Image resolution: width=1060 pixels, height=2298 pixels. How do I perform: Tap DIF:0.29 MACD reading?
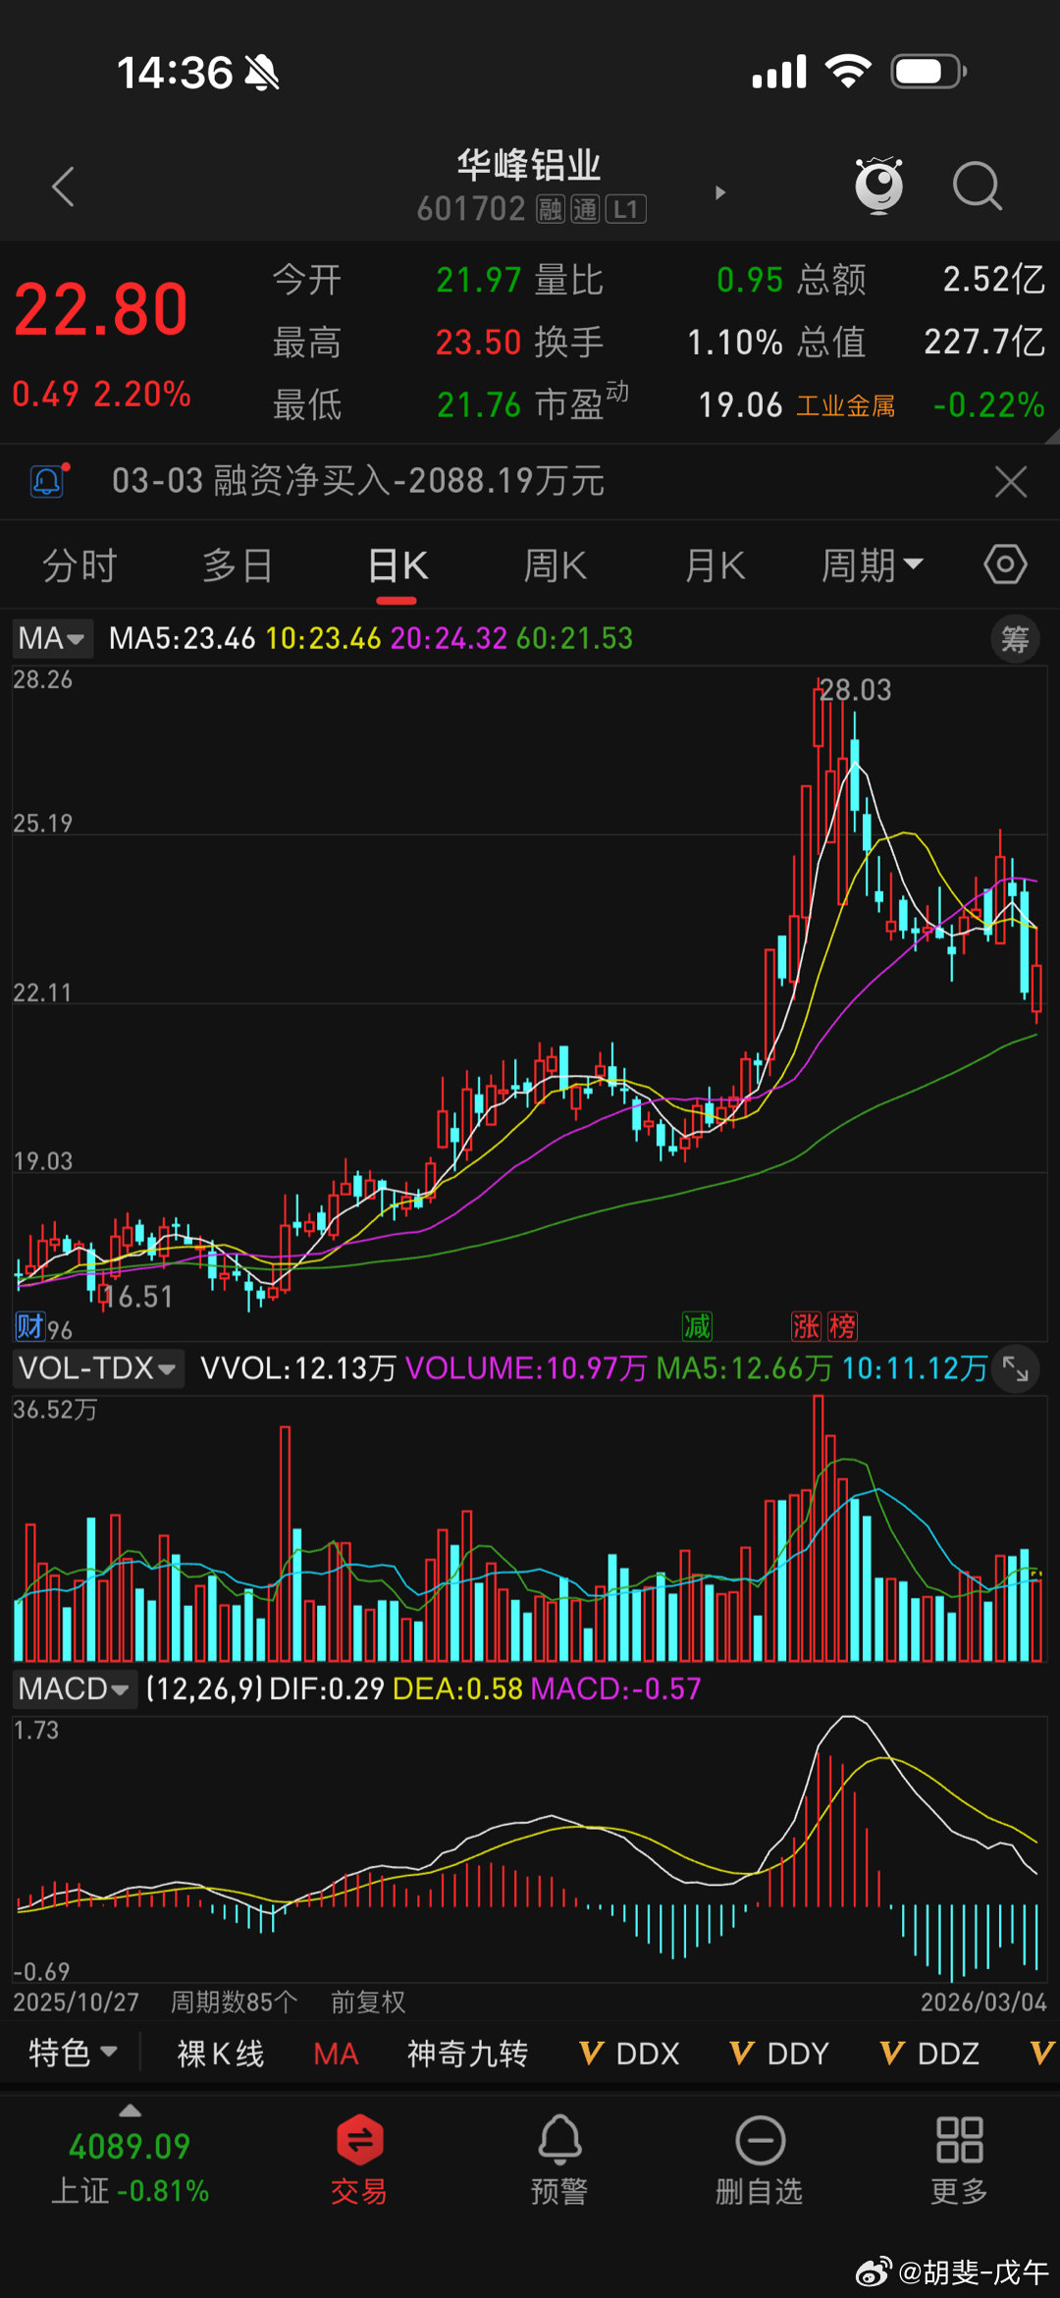[x=327, y=1688]
